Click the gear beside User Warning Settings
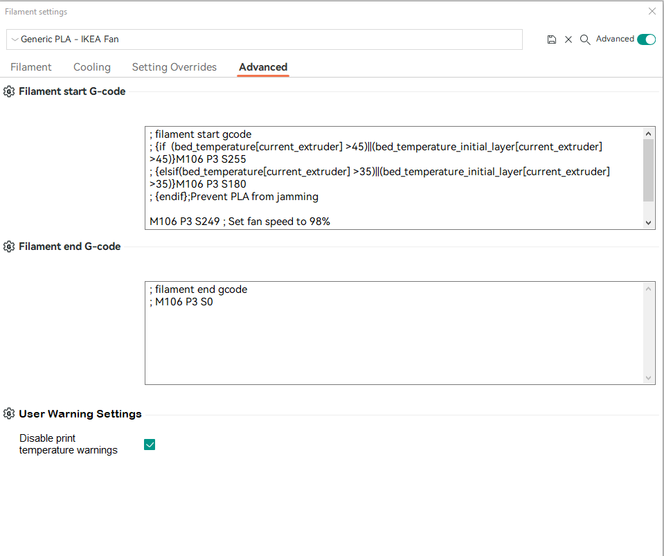 [8, 413]
